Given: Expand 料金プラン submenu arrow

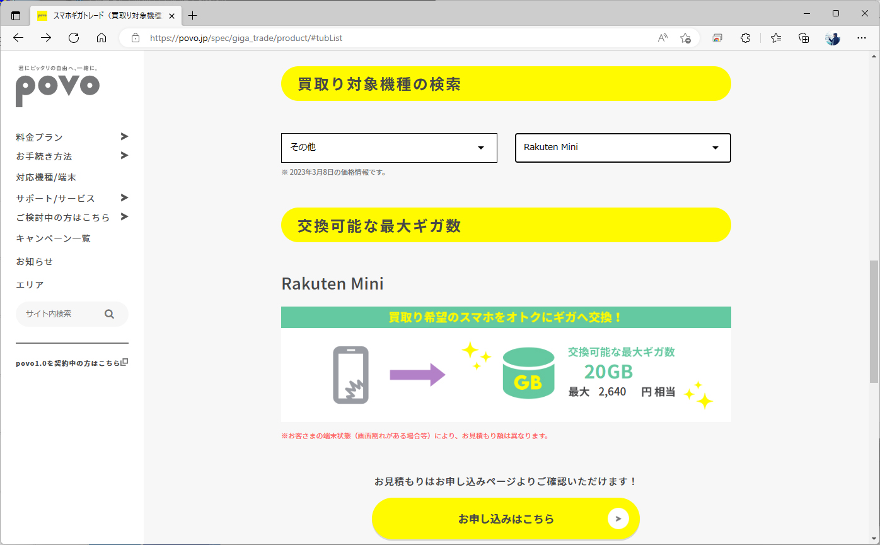Looking at the screenshot, I should 124,136.
